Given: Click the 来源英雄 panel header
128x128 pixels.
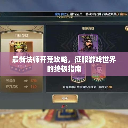Looking at the screenshot, I should coord(88,28).
